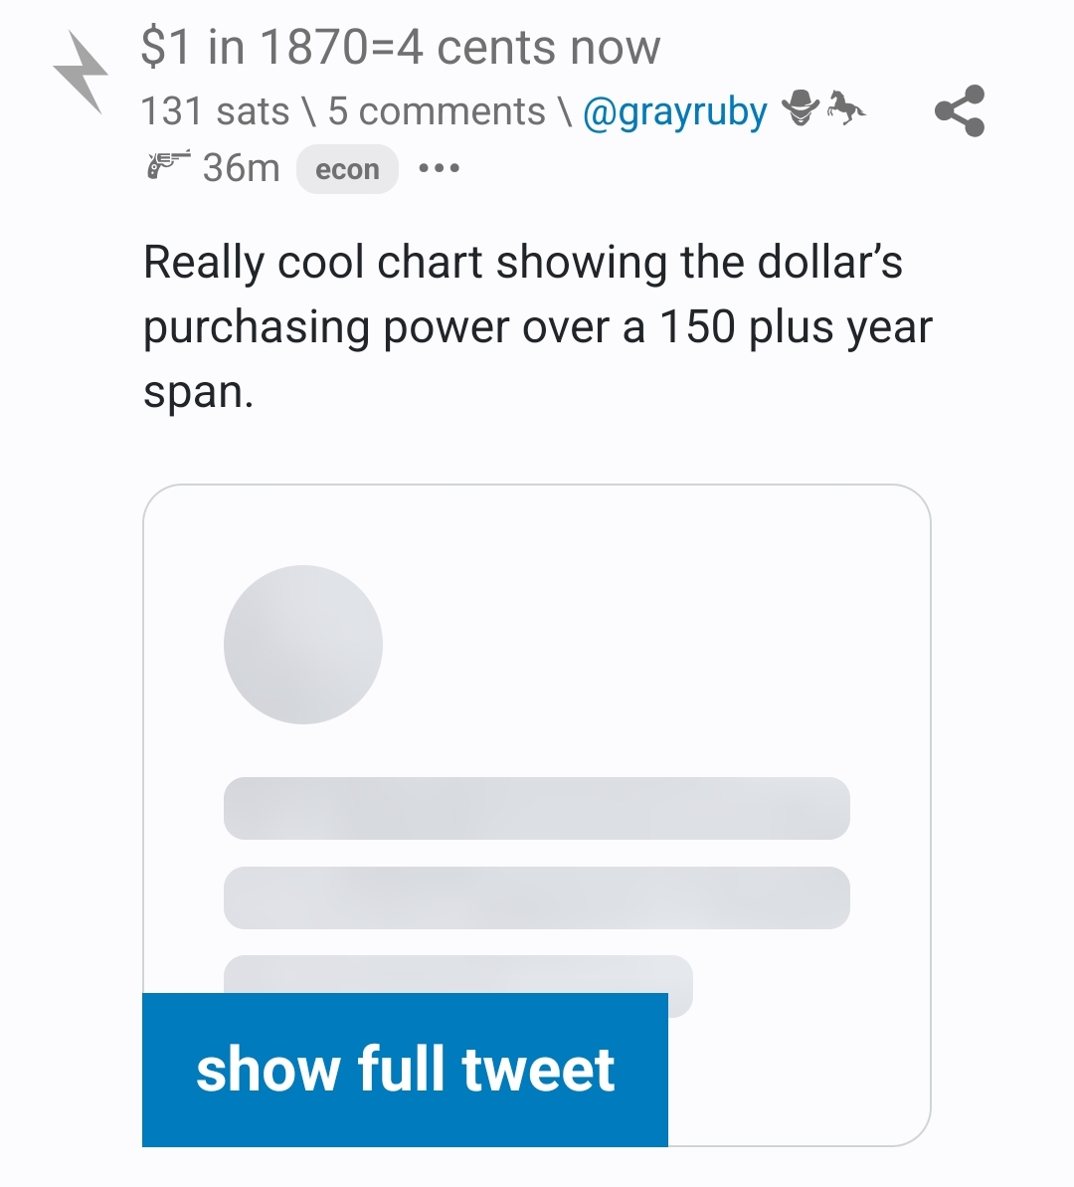The width and height of the screenshot is (1074, 1187).
Task: Click the tweet avatar placeholder circle
Action: [x=303, y=644]
